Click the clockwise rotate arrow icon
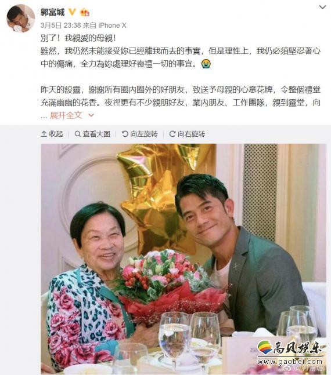331x375 pixels. [x=172, y=134]
